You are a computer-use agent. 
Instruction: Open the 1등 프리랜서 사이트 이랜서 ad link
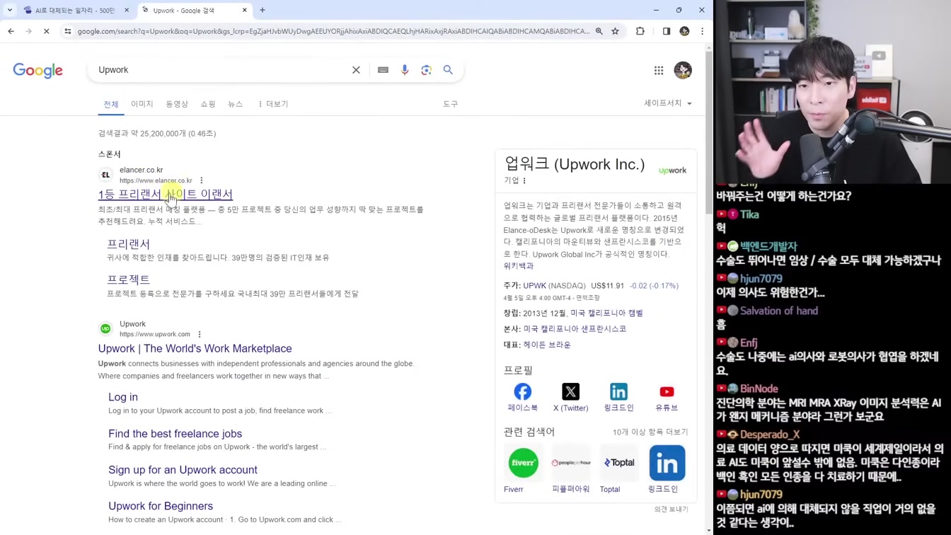166,194
